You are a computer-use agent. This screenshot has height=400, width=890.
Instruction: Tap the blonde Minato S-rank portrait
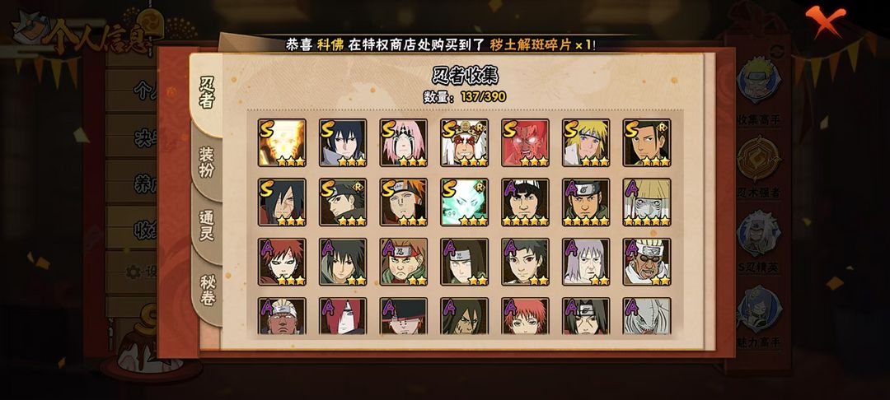point(587,142)
